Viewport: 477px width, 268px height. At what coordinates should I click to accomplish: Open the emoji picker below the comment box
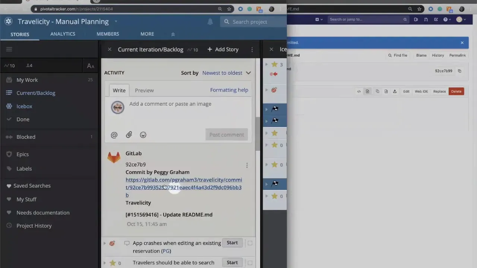tap(143, 135)
